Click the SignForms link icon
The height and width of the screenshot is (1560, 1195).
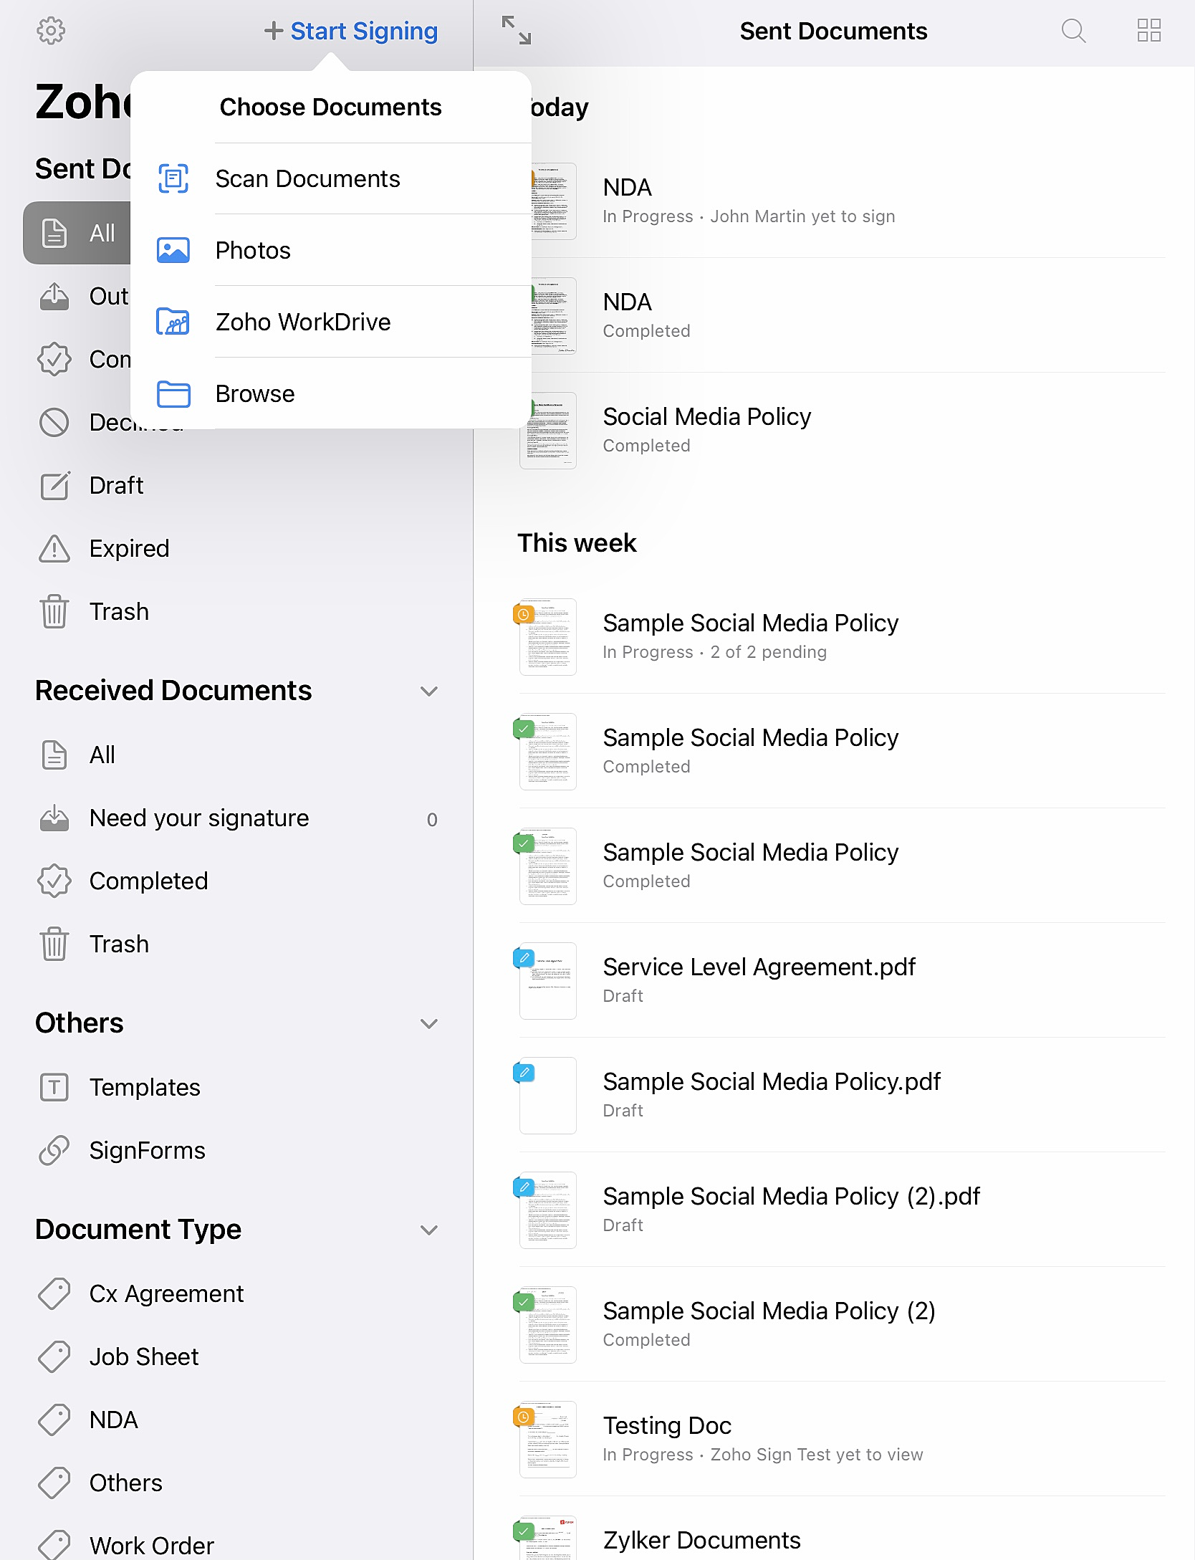click(54, 1150)
